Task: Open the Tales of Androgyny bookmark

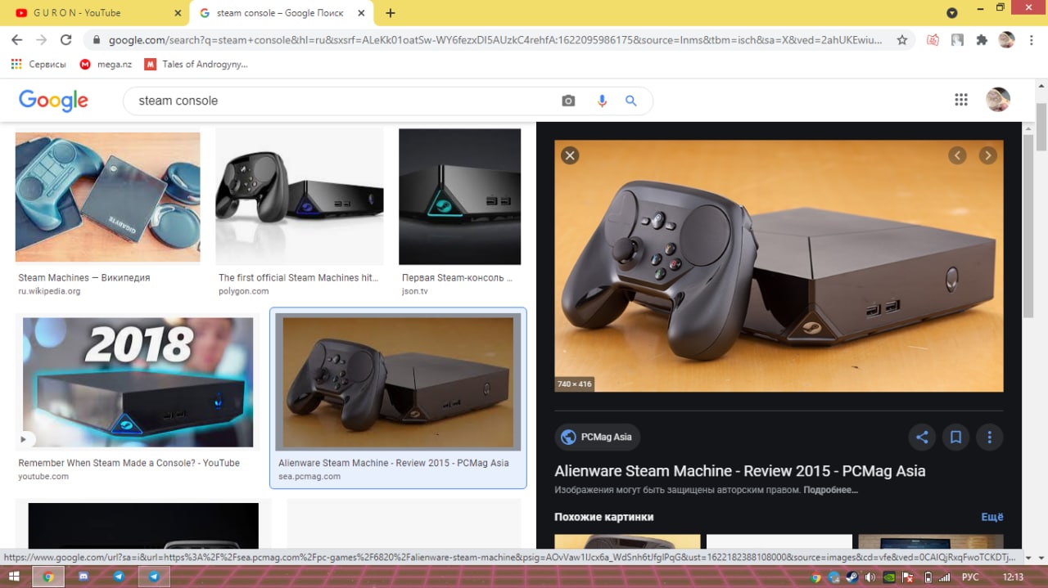Action: tap(196, 64)
